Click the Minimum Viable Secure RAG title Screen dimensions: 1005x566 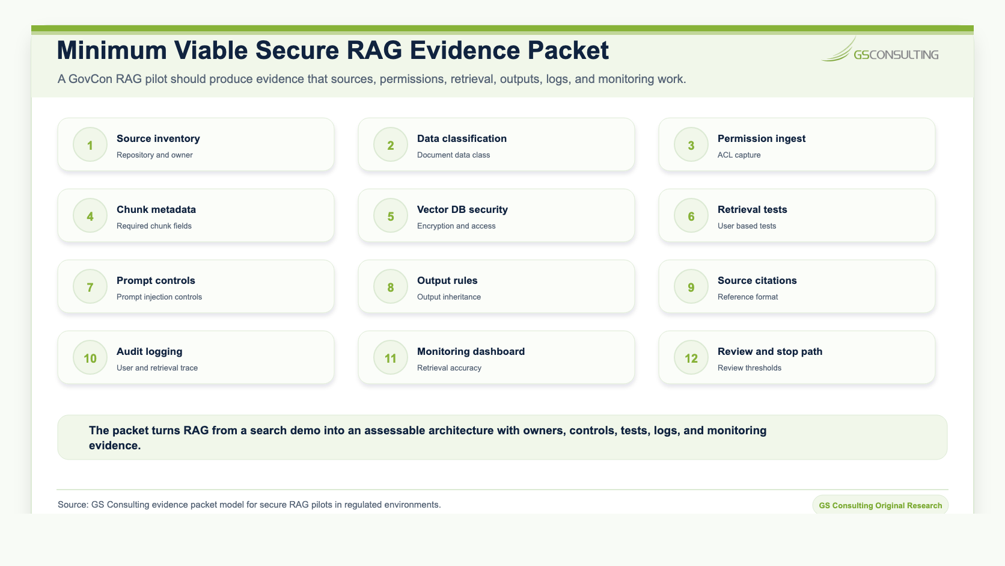coord(333,51)
